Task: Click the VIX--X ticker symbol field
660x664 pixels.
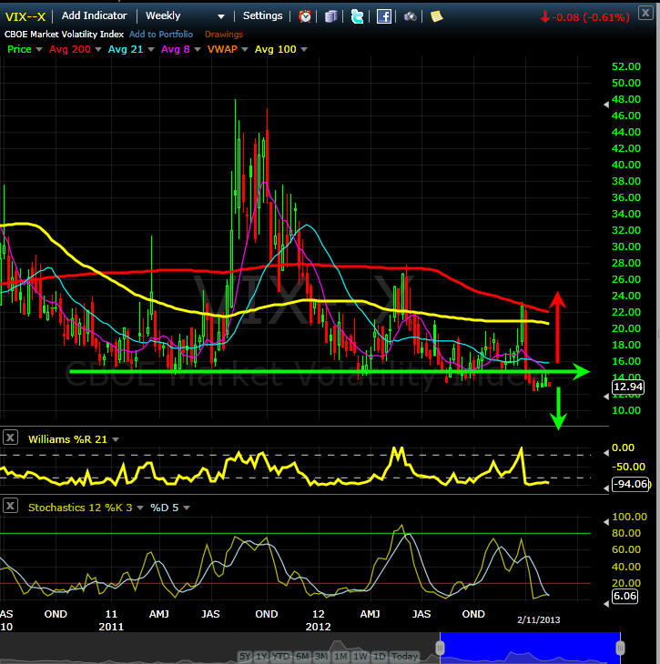Action: click(x=25, y=16)
